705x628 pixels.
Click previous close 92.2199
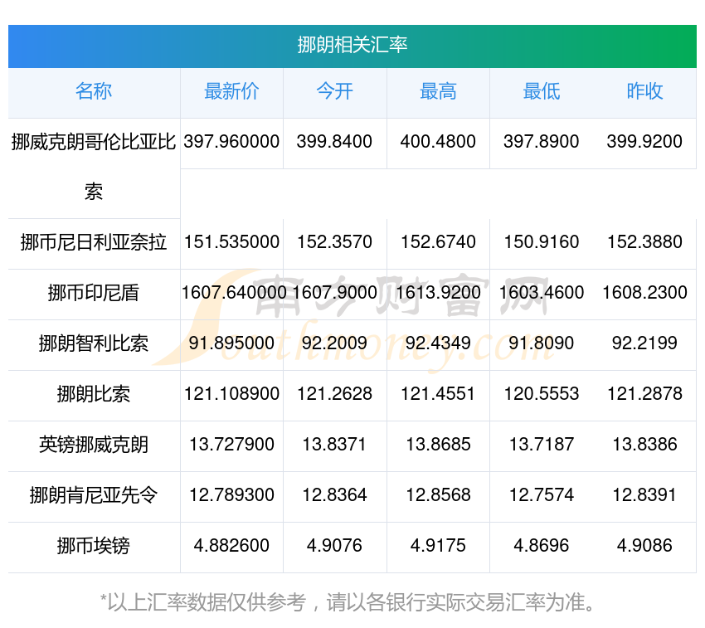pyautogui.click(x=644, y=343)
